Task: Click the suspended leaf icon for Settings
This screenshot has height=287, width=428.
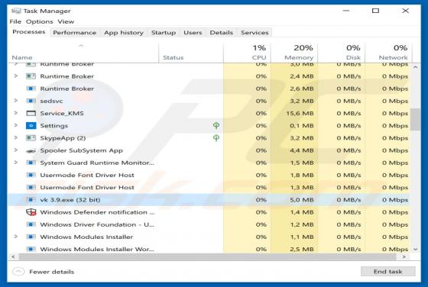Action: [x=216, y=125]
